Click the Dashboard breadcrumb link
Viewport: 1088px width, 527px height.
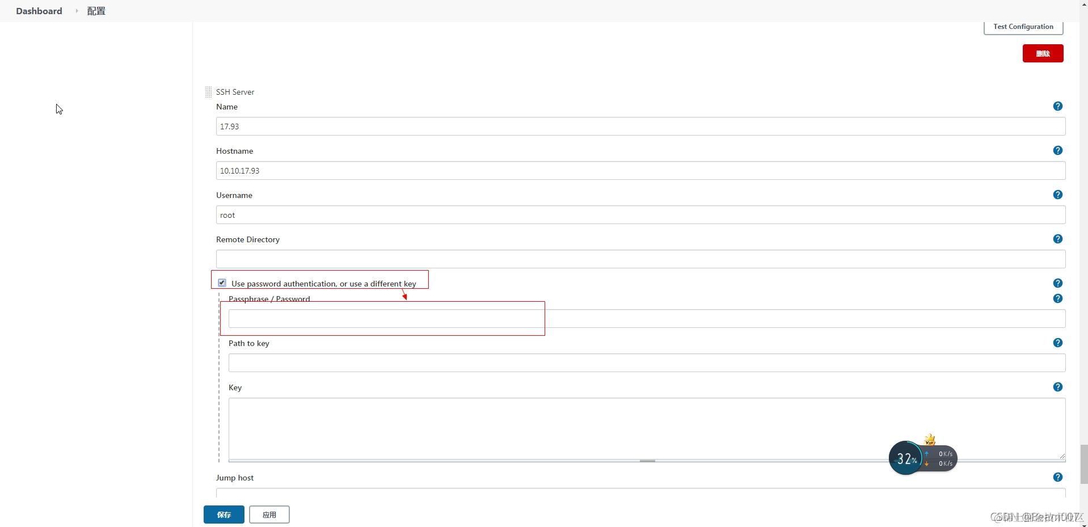39,11
